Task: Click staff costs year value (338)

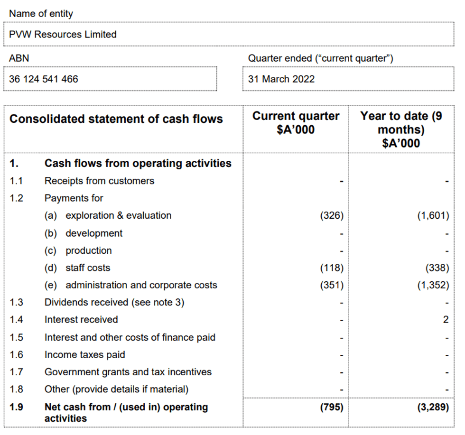Action: point(437,268)
